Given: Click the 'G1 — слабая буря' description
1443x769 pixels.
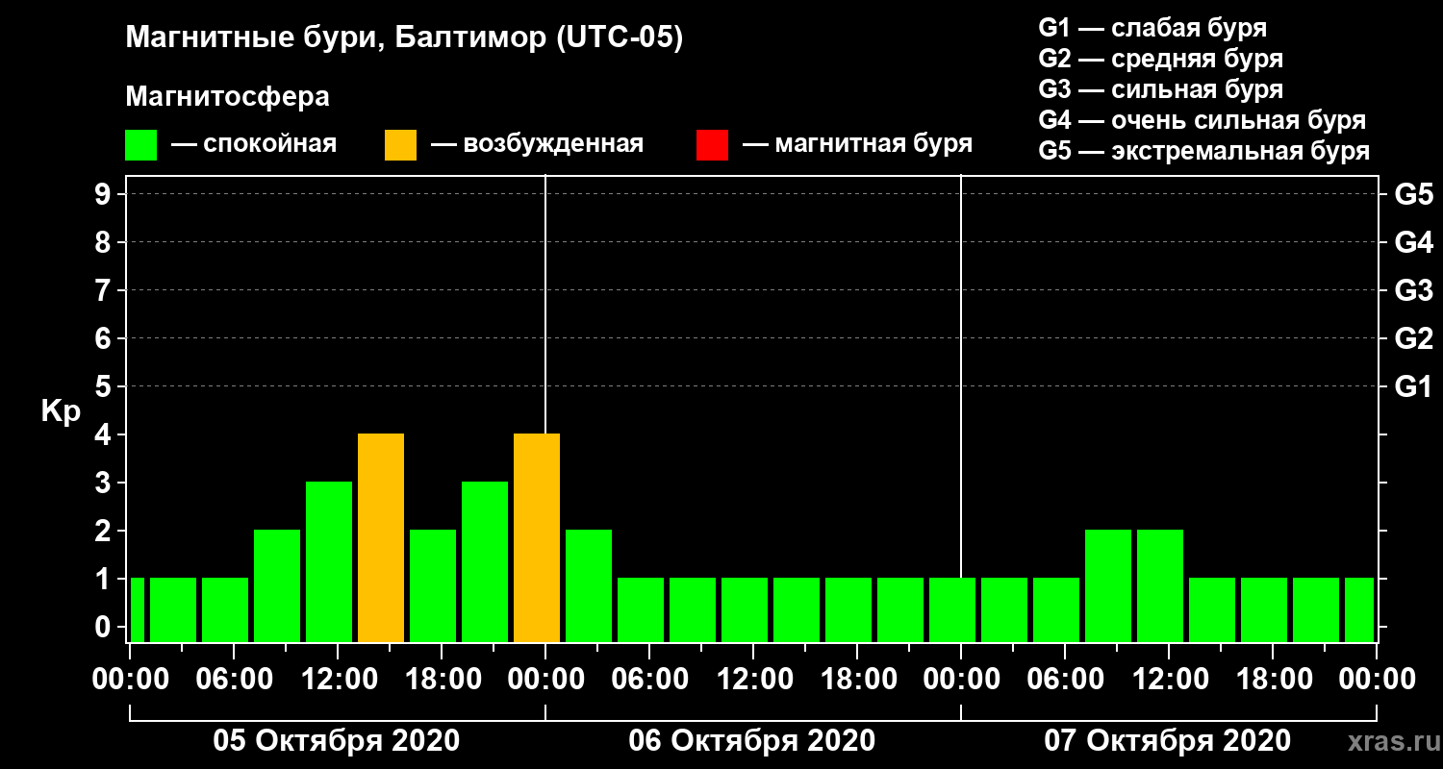Looking at the screenshot, I should [x=1152, y=27].
